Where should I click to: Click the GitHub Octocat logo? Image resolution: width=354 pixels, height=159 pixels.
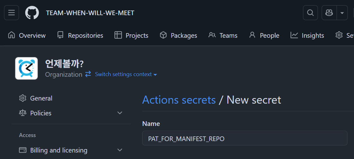pyautogui.click(x=32, y=13)
